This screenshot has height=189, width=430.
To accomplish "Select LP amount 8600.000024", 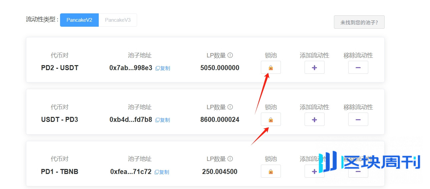I will [x=220, y=120].
